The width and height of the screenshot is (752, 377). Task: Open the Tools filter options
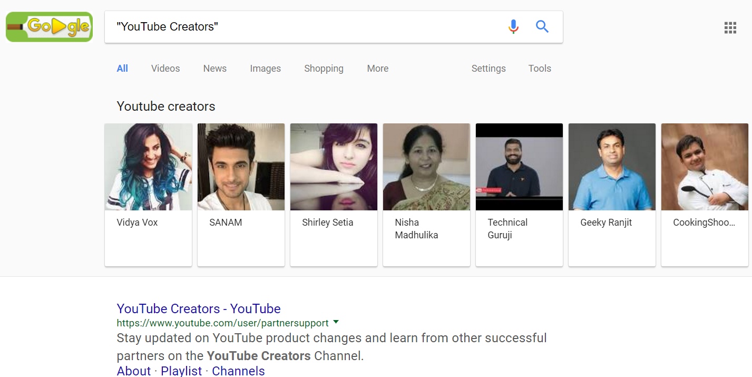(540, 69)
